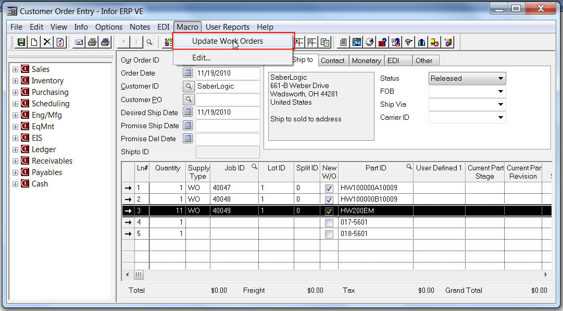Screen dimensions: 563x311
Task: Open the Ship Via dropdown
Action: [x=501, y=105]
